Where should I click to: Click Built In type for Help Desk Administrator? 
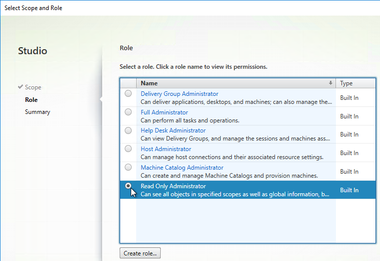coord(349,135)
